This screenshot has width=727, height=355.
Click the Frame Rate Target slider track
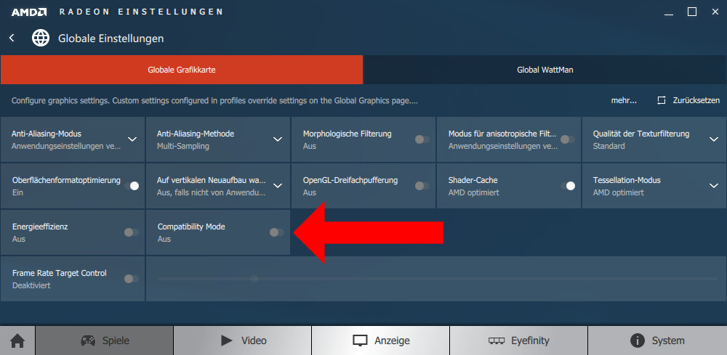coord(437,279)
